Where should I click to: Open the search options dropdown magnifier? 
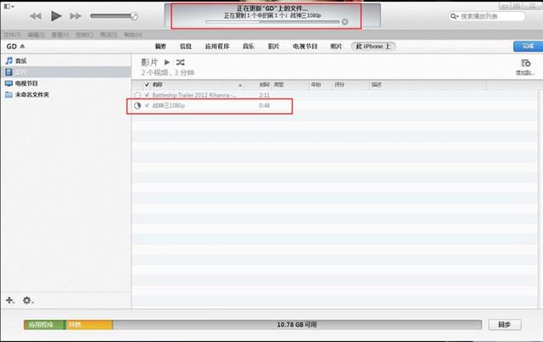tap(454, 16)
